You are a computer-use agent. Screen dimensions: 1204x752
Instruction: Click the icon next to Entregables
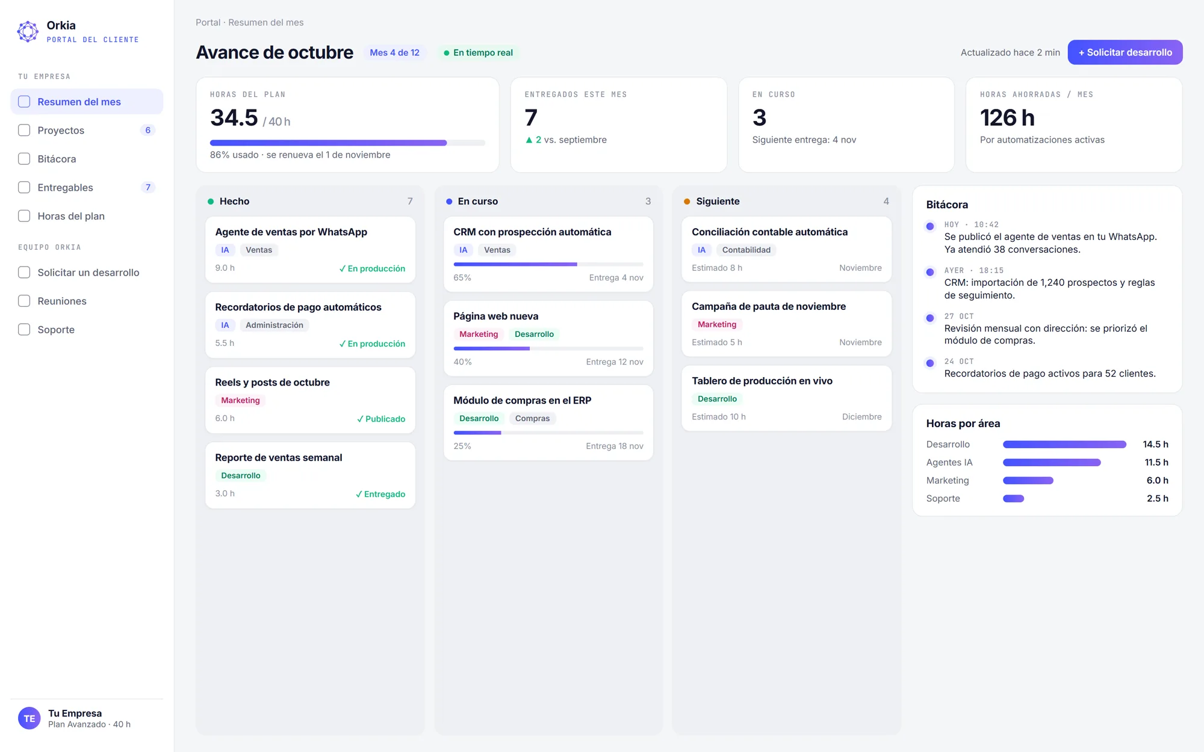coord(24,187)
